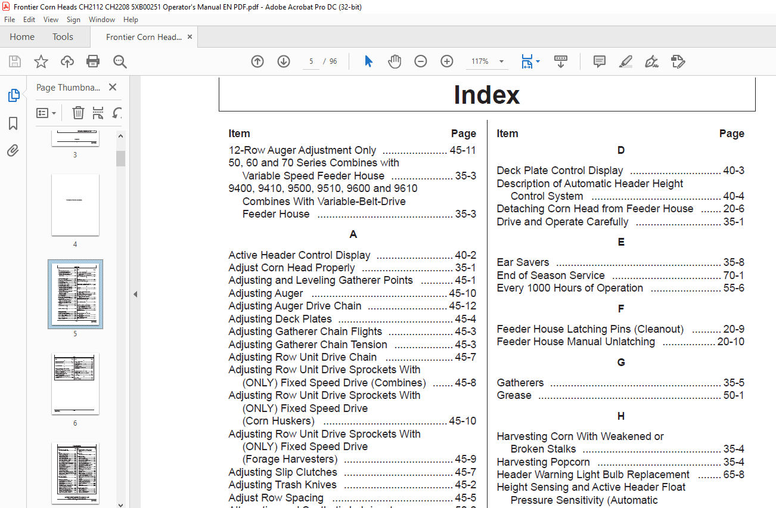Close the Page Thumbnails panel
This screenshot has width=776, height=508.
tap(113, 87)
